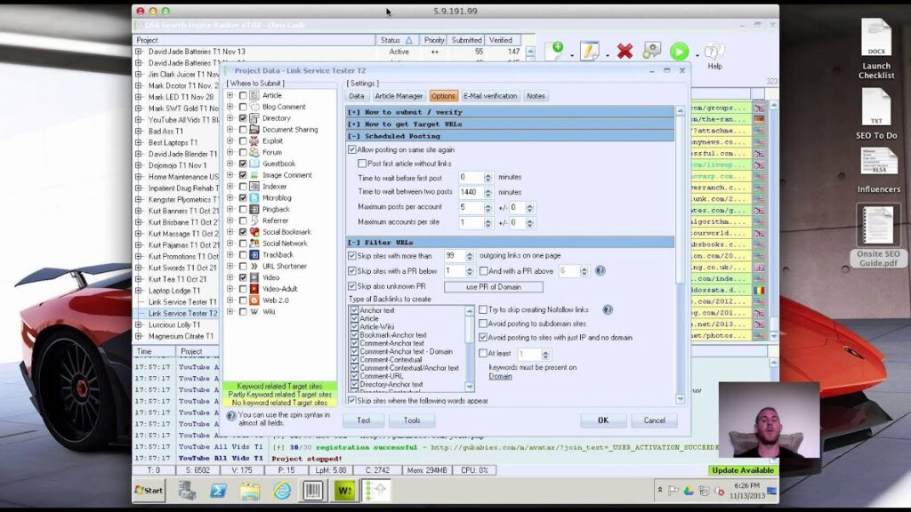The image size is (911, 512).
Task: Click the URL Shortener engine icon
Action: pos(254,266)
